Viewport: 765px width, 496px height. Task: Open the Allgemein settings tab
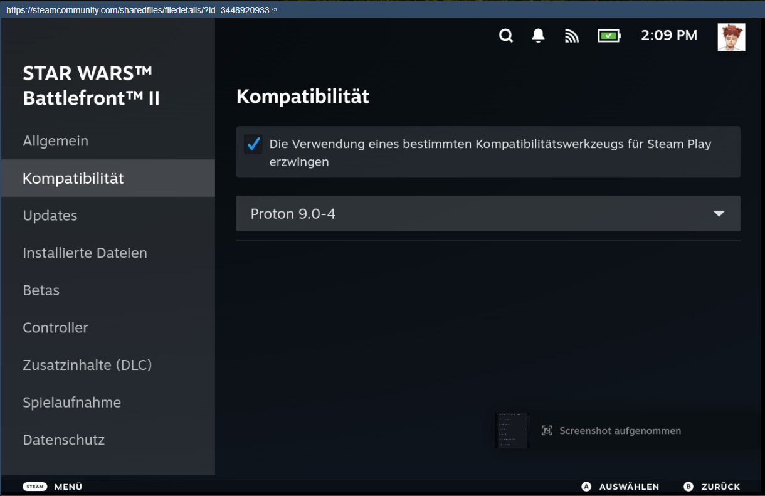pyautogui.click(x=56, y=141)
